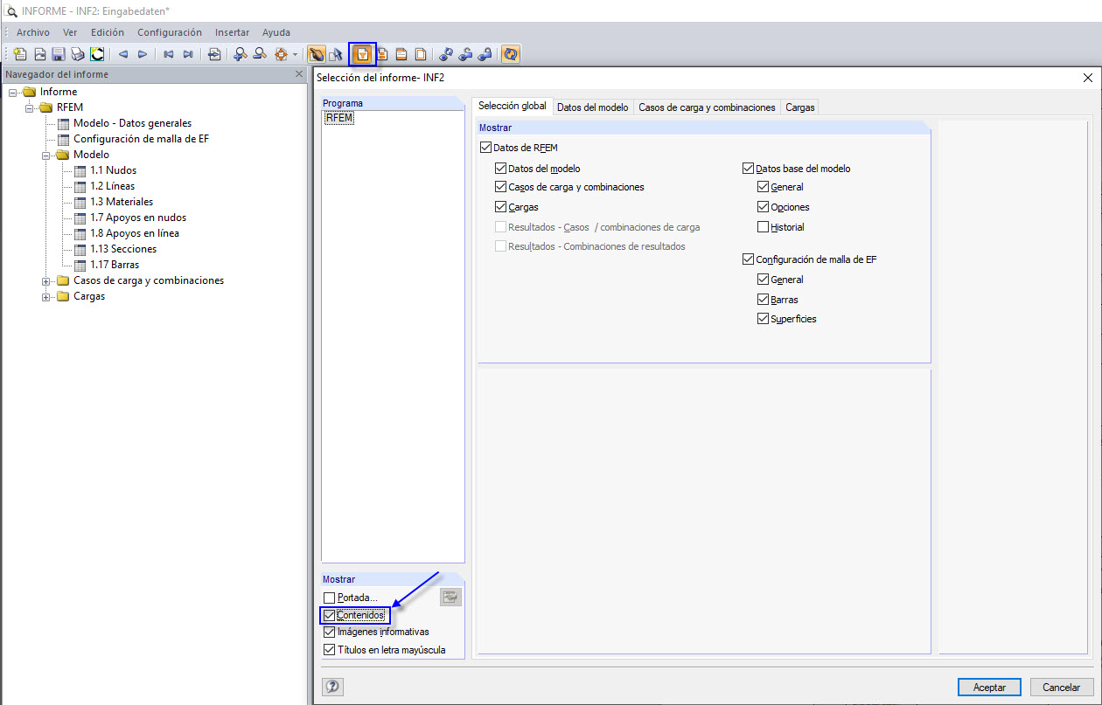This screenshot has width=1102, height=705.
Task: Toggle the Cargas checkbox
Action: (x=500, y=207)
